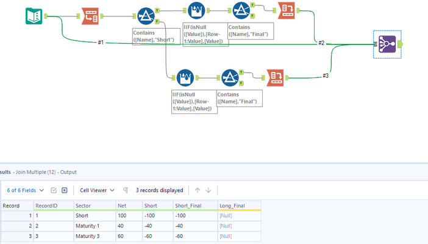The height and width of the screenshot is (244, 428).
Task: Click the Short_Final column header
Action: click(x=196, y=206)
